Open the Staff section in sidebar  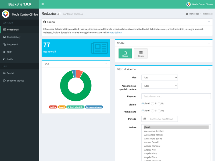[x=19, y=52]
